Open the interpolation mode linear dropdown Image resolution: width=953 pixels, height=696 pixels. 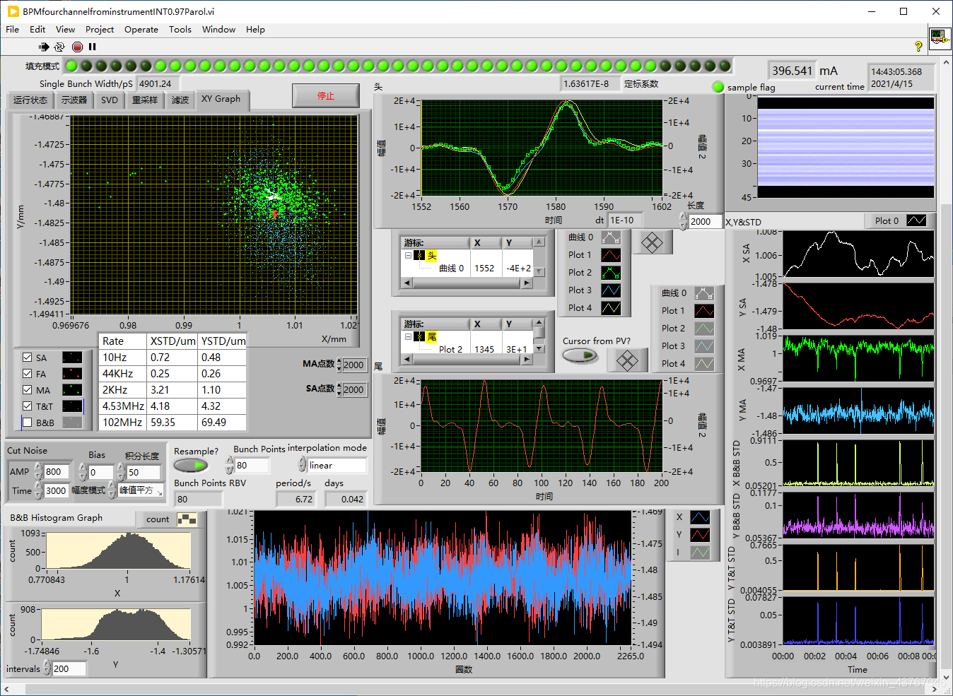pos(337,466)
